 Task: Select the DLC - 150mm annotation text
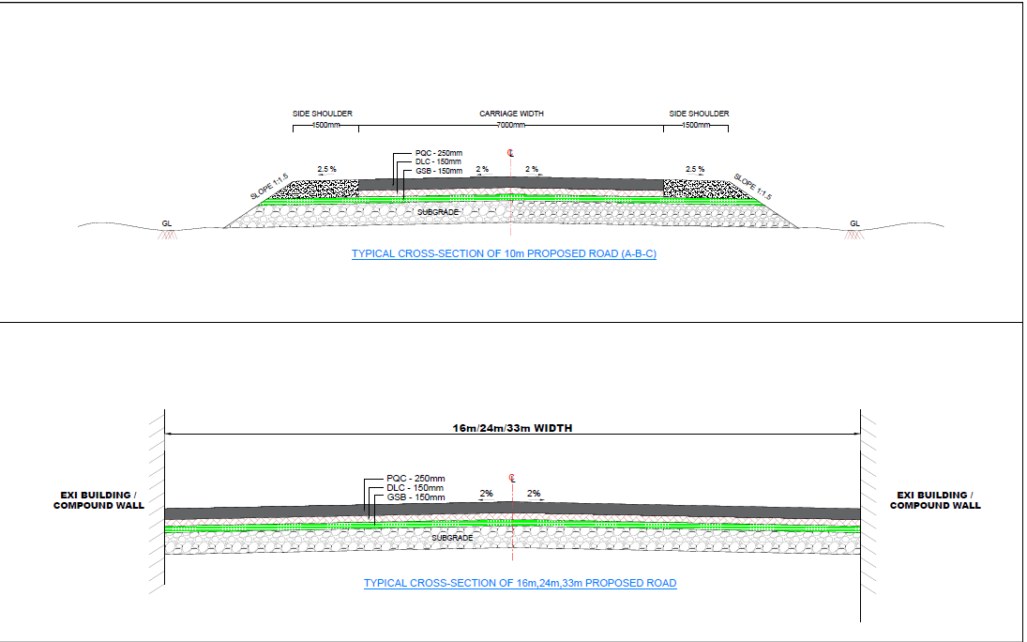coord(436,160)
